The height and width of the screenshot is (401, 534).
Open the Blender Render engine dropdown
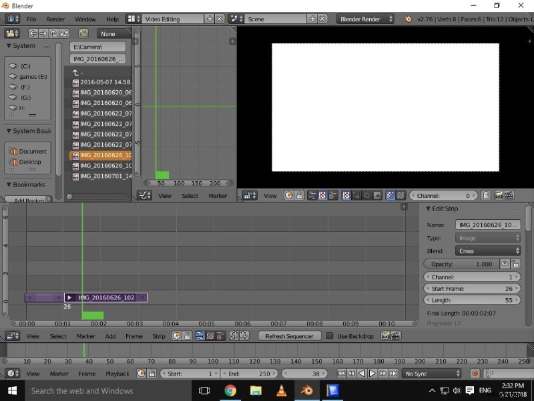click(x=364, y=19)
